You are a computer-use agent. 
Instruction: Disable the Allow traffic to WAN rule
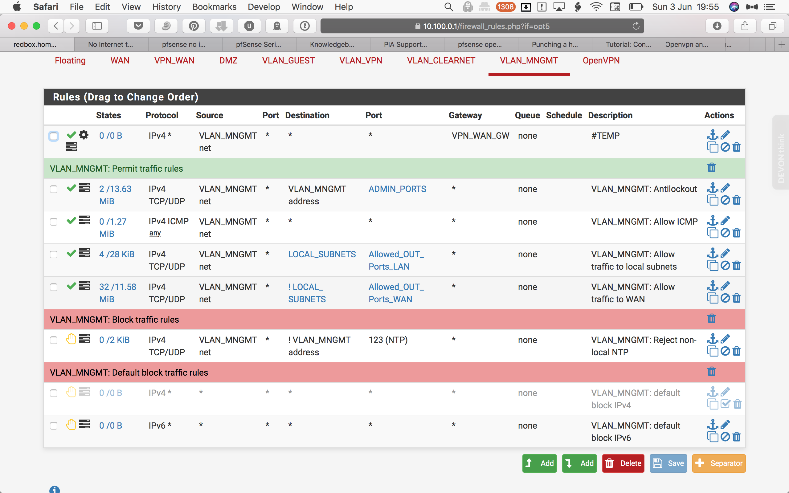pos(725,298)
